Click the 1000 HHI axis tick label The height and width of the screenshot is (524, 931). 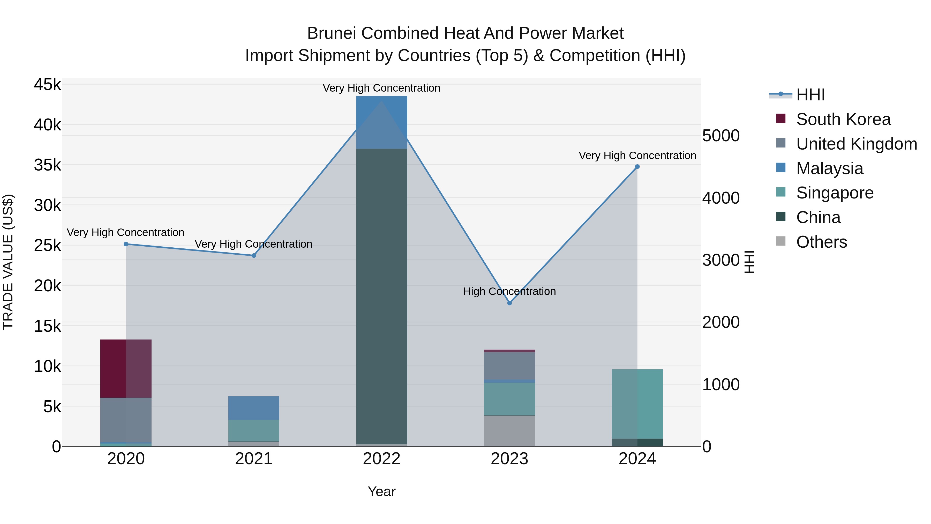(721, 385)
